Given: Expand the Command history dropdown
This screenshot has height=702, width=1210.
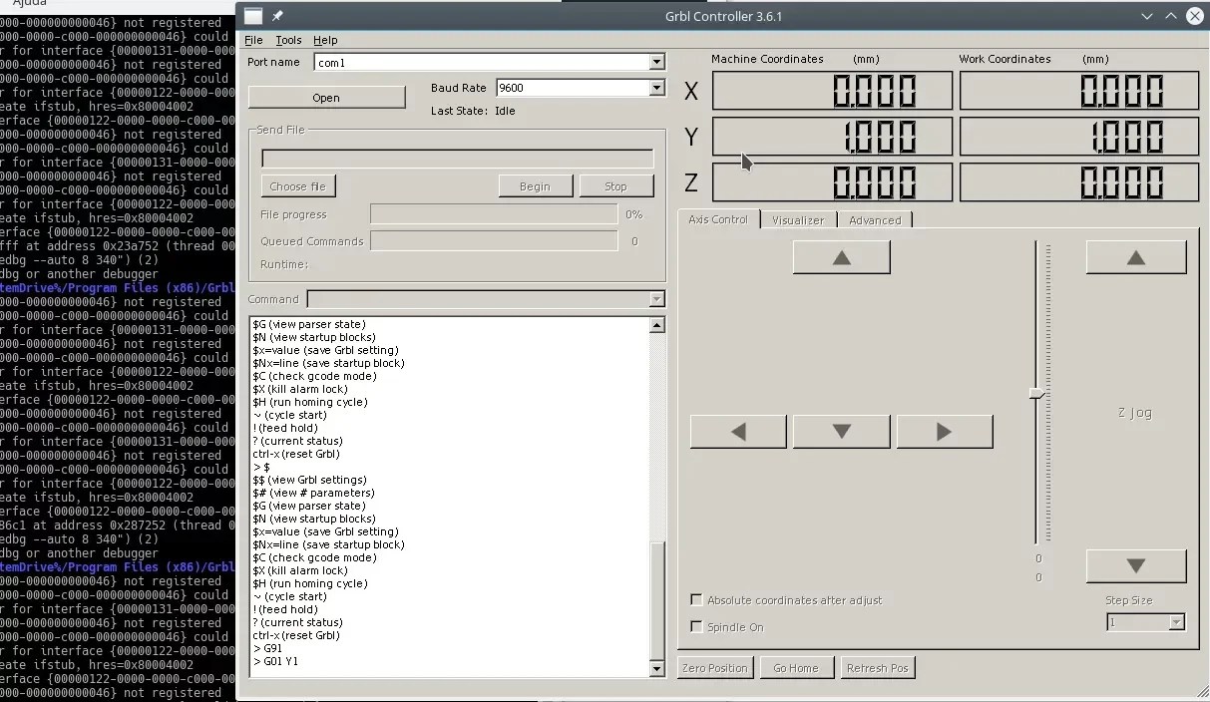Looking at the screenshot, I should [656, 299].
